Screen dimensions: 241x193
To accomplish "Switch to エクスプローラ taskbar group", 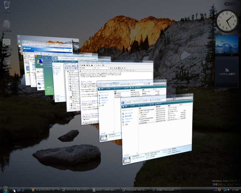I will (45, 190).
